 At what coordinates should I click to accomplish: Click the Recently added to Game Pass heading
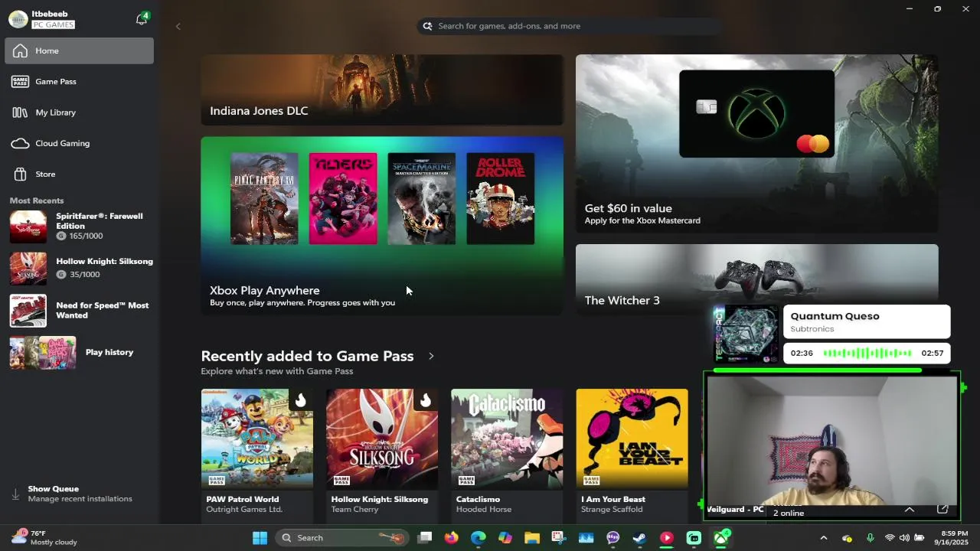click(x=307, y=356)
